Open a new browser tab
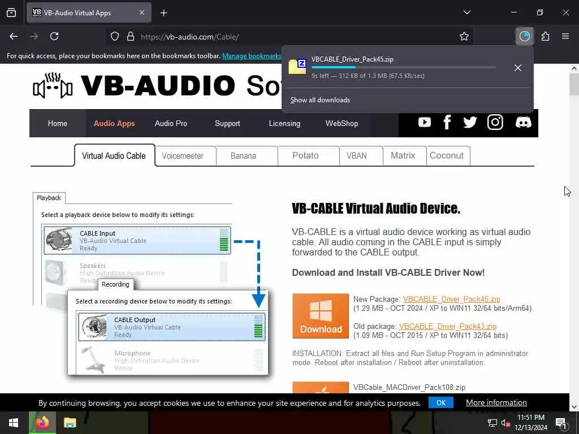The height and width of the screenshot is (434, 579). [x=163, y=13]
